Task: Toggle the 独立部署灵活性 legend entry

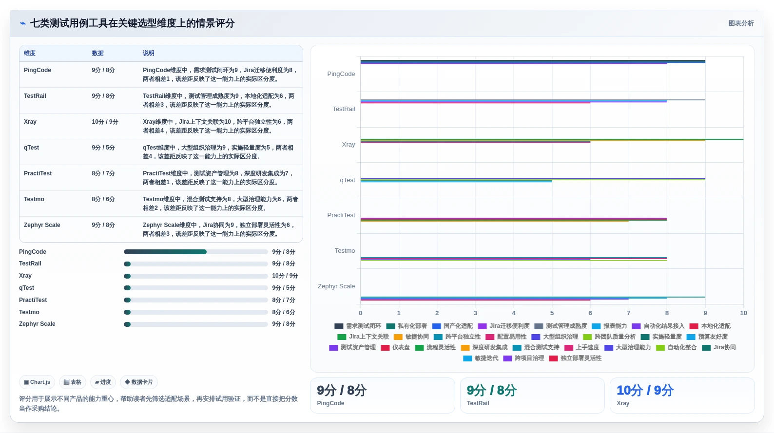Action: [x=575, y=358]
